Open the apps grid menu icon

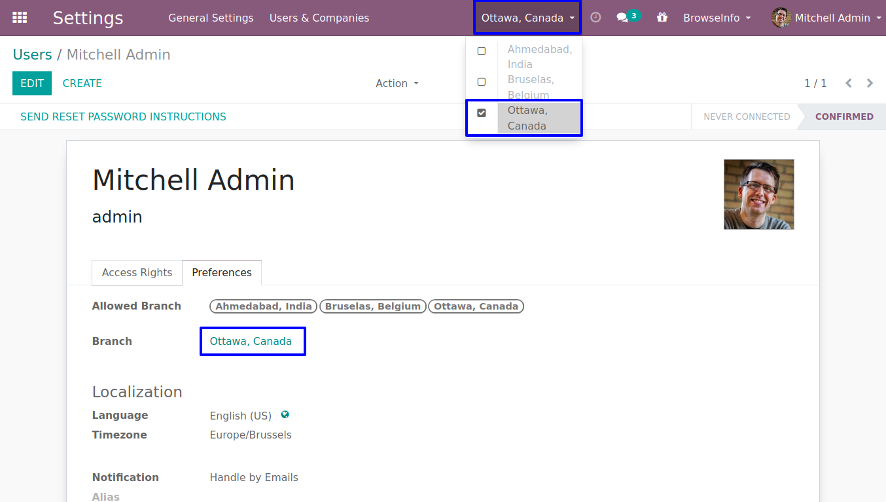pos(20,18)
